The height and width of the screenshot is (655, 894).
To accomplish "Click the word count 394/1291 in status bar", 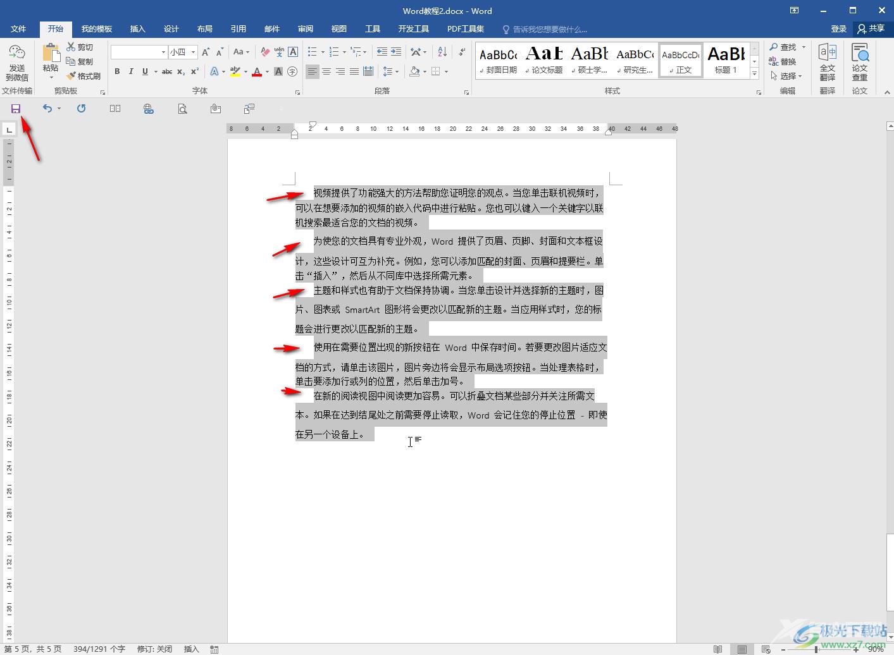I will click(x=99, y=649).
